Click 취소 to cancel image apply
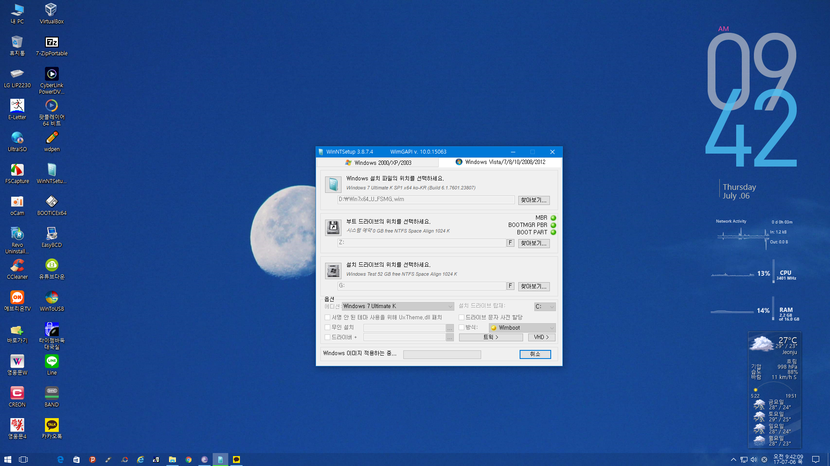830x466 pixels. pos(535,354)
